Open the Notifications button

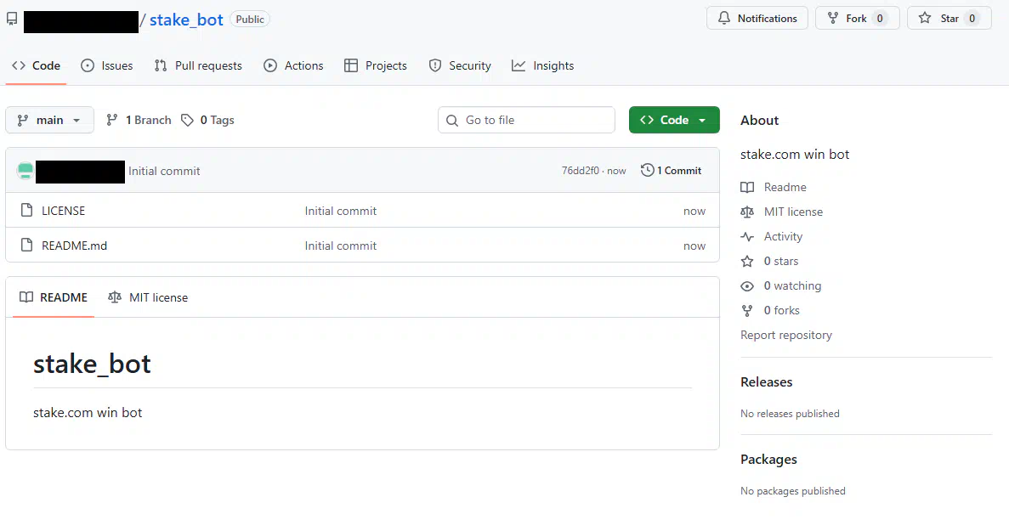point(757,19)
